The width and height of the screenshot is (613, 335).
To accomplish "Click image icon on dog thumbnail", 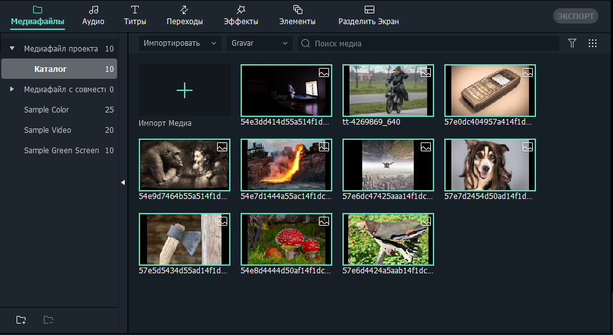I will (x=528, y=146).
